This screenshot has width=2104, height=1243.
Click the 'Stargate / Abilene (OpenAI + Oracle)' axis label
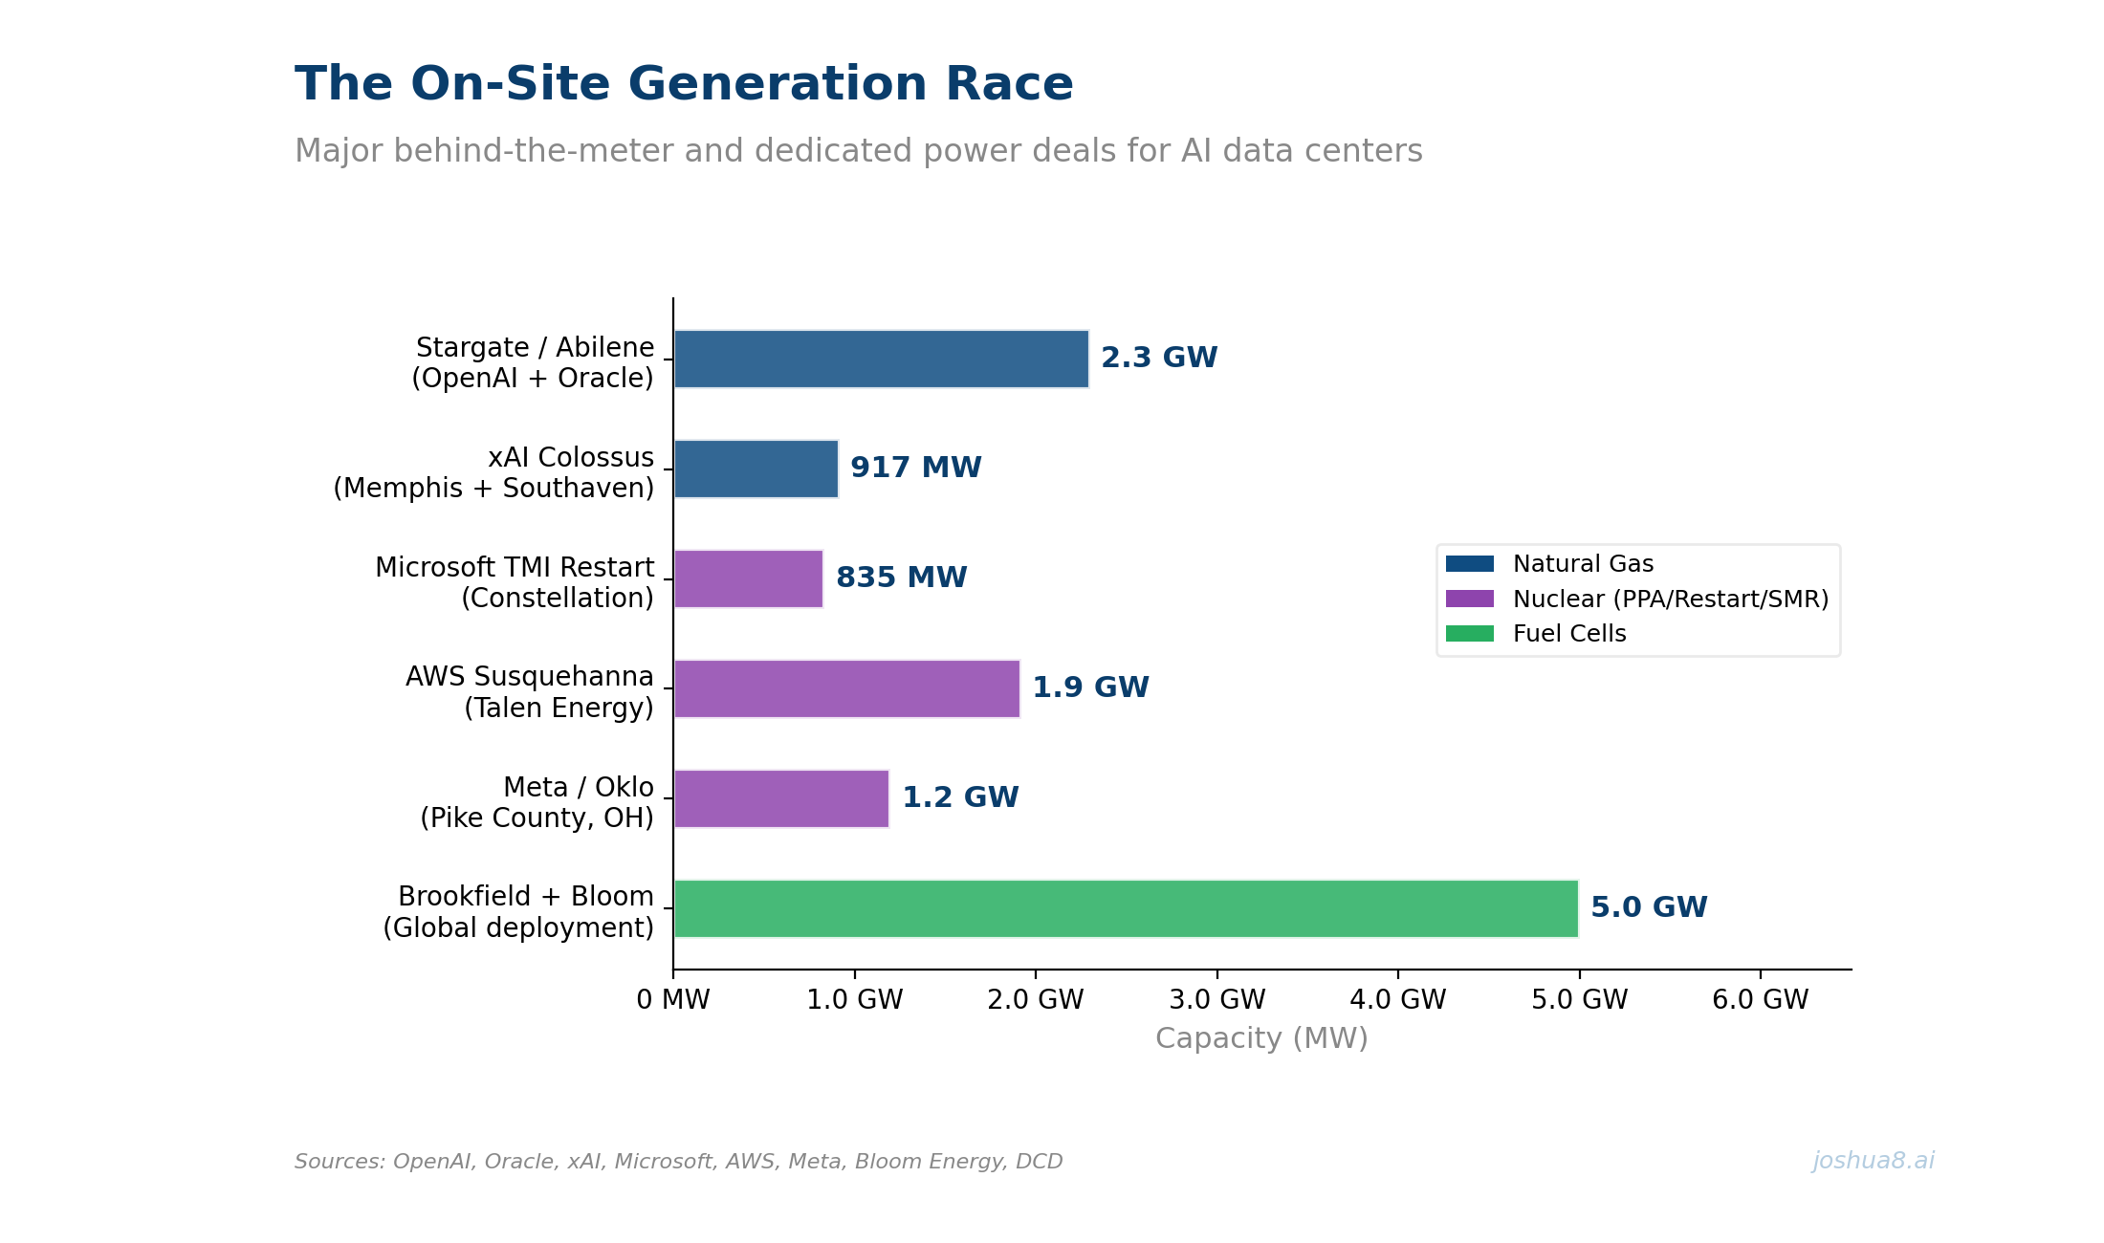533,362
